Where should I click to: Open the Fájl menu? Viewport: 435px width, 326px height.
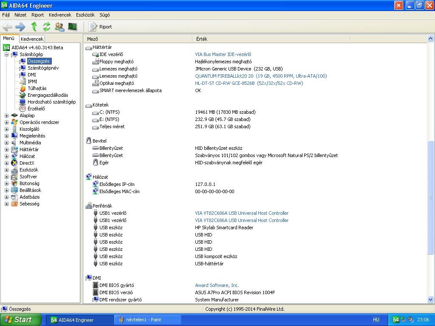click(x=6, y=15)
